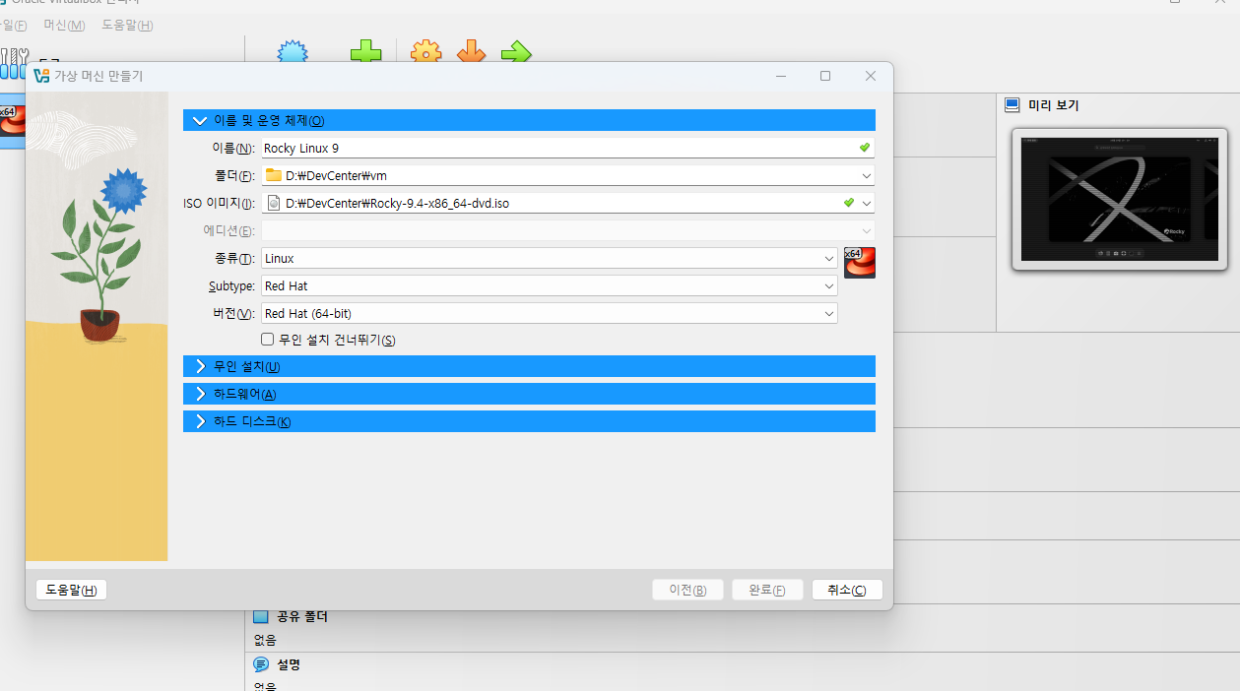Click the folder icon in the 폴더 field
Viewport: 1240px width, 691px height.
pyautogui.click(x=274, y=175)
